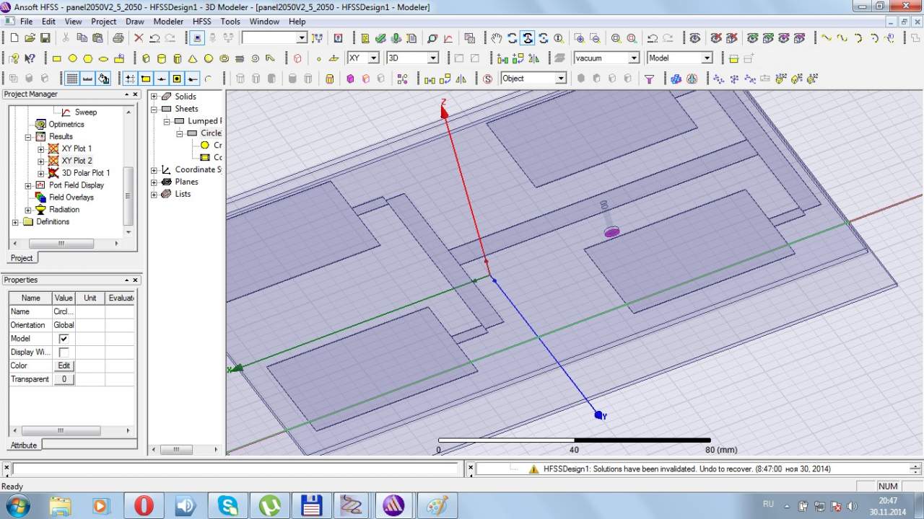
Task: Enable the Display Wireframe checkbox
Action: pos(64,352)
